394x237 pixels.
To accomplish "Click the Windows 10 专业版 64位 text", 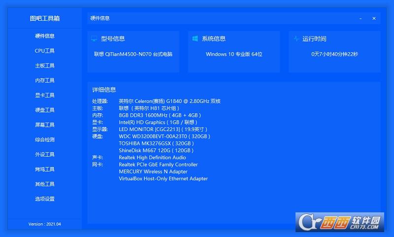I will click(234, 54).
